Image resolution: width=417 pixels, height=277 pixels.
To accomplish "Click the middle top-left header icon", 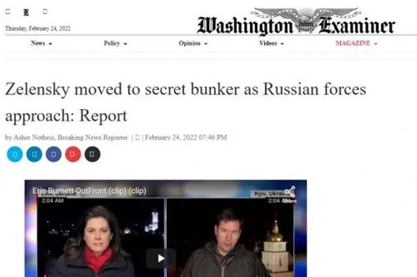I will pos(26,12).
